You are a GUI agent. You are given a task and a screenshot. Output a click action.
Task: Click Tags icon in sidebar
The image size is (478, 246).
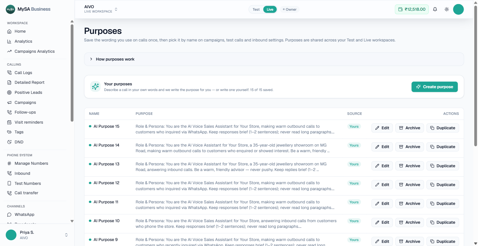9,132
